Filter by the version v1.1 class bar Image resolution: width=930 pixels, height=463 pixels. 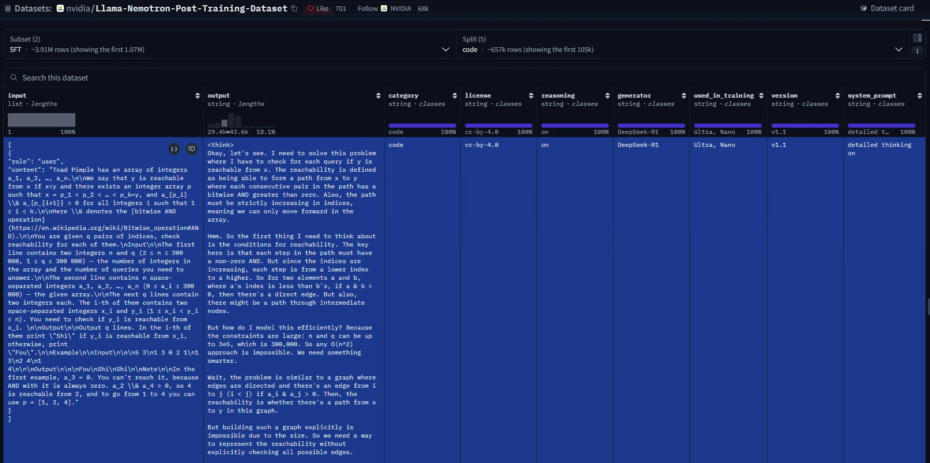[x=805, y=126]
